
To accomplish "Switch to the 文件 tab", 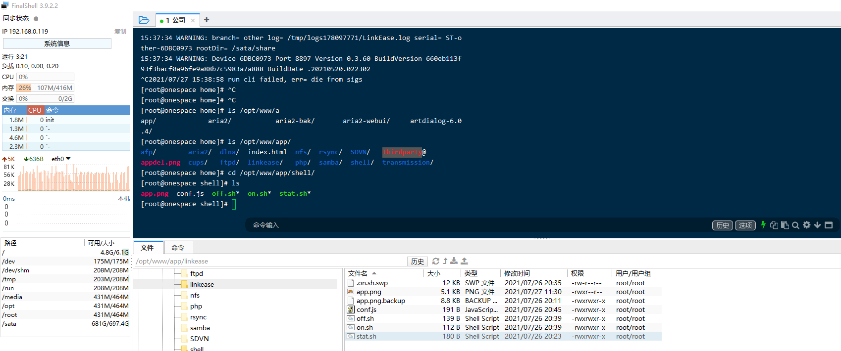I will (x=147, y=248).
